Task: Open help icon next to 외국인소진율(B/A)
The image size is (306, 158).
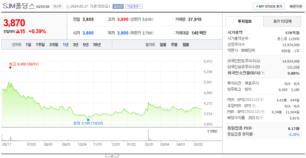Action: [263, 73]
